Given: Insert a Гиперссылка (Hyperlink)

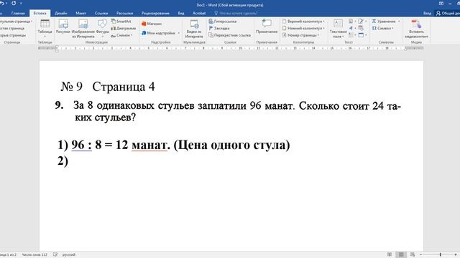Looking at the screenshot, I should click(x=223, y=21).
